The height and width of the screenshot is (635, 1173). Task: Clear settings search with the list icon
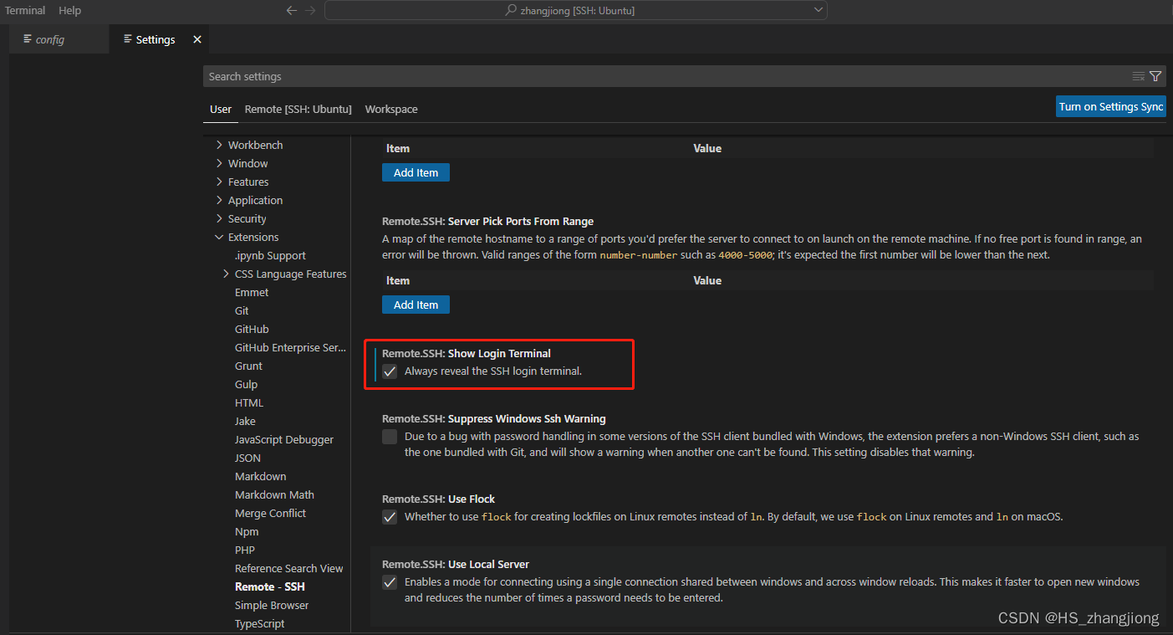[x=1139, y=76]
